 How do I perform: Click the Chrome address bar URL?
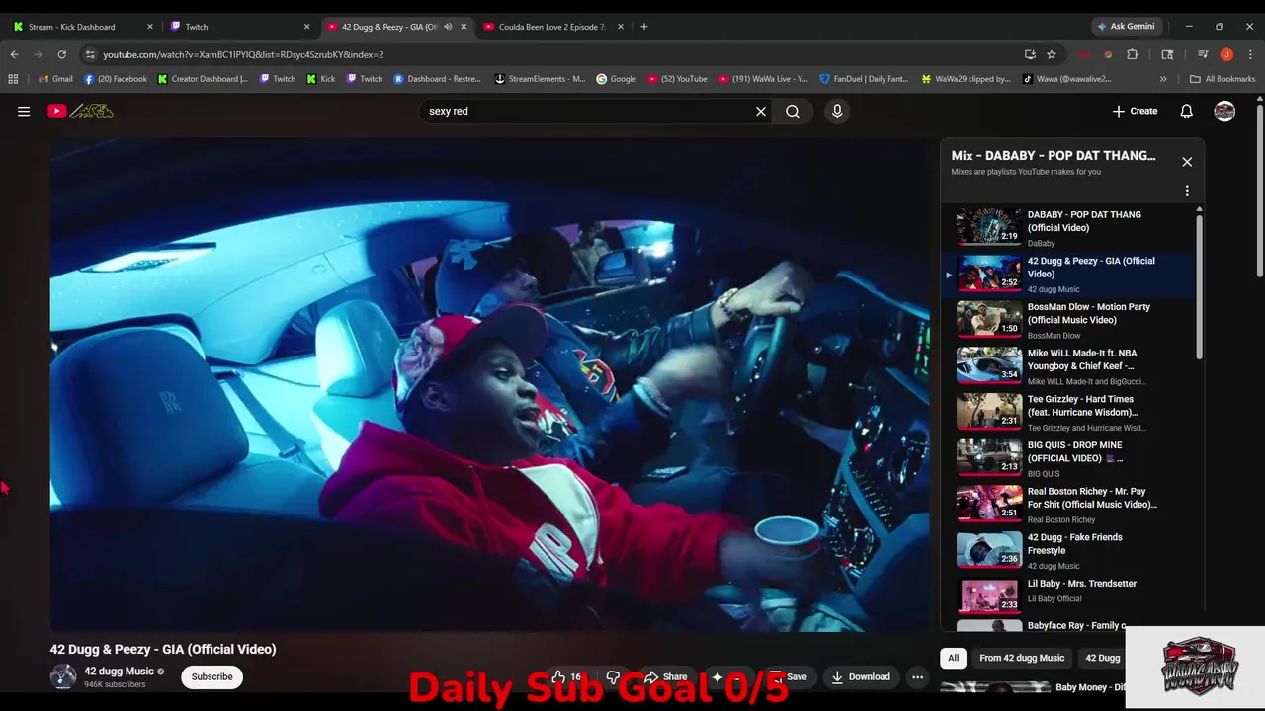coord(243,54)
